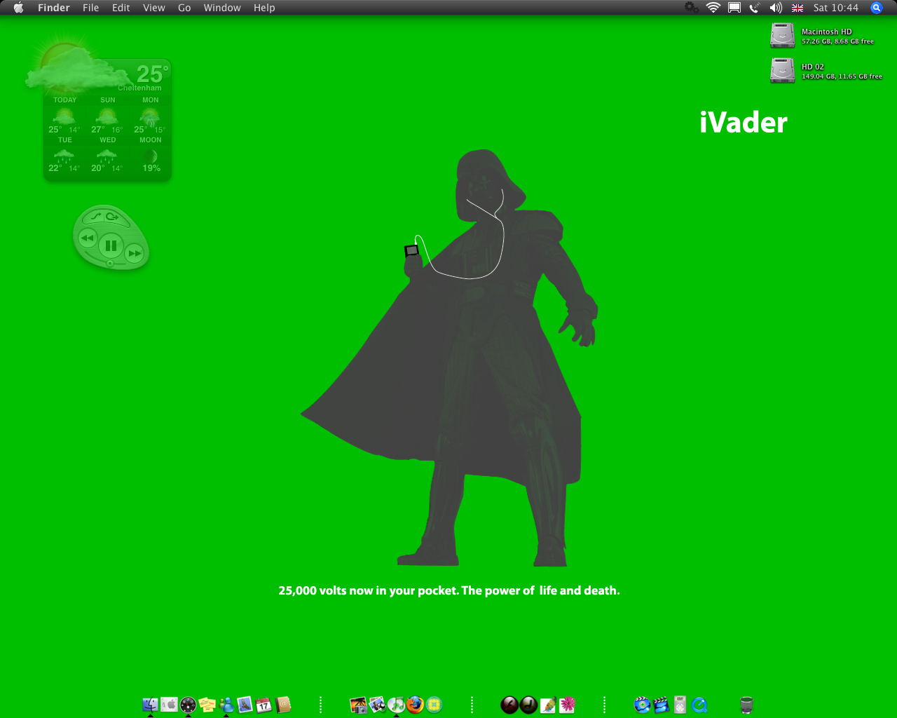Open Stickies from the dock
This screenshot has height=718, width=897.
(207, 705)
